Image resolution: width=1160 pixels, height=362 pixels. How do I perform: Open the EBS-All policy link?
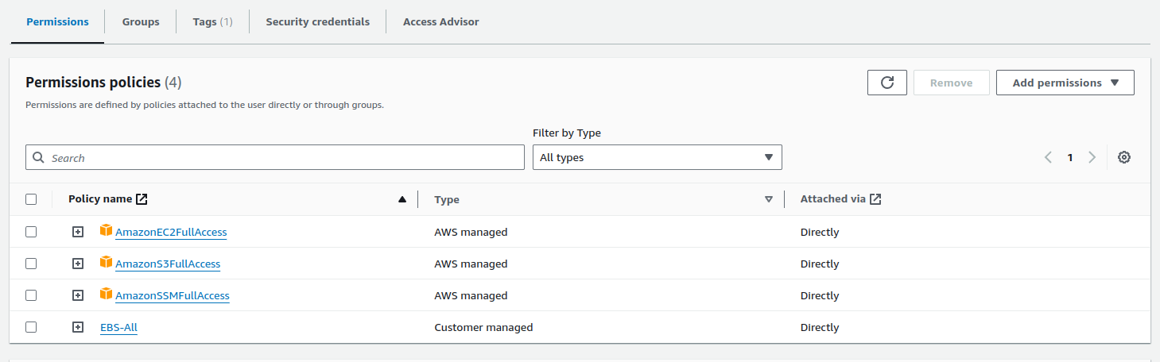[119, 328]
